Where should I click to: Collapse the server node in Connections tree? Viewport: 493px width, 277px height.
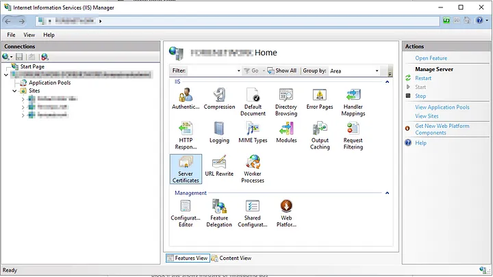coord(6,75)
